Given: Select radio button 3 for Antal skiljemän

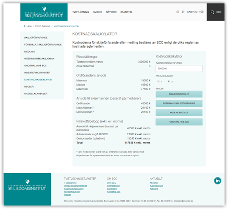Looking at the screenshot, I should point(168,81).
